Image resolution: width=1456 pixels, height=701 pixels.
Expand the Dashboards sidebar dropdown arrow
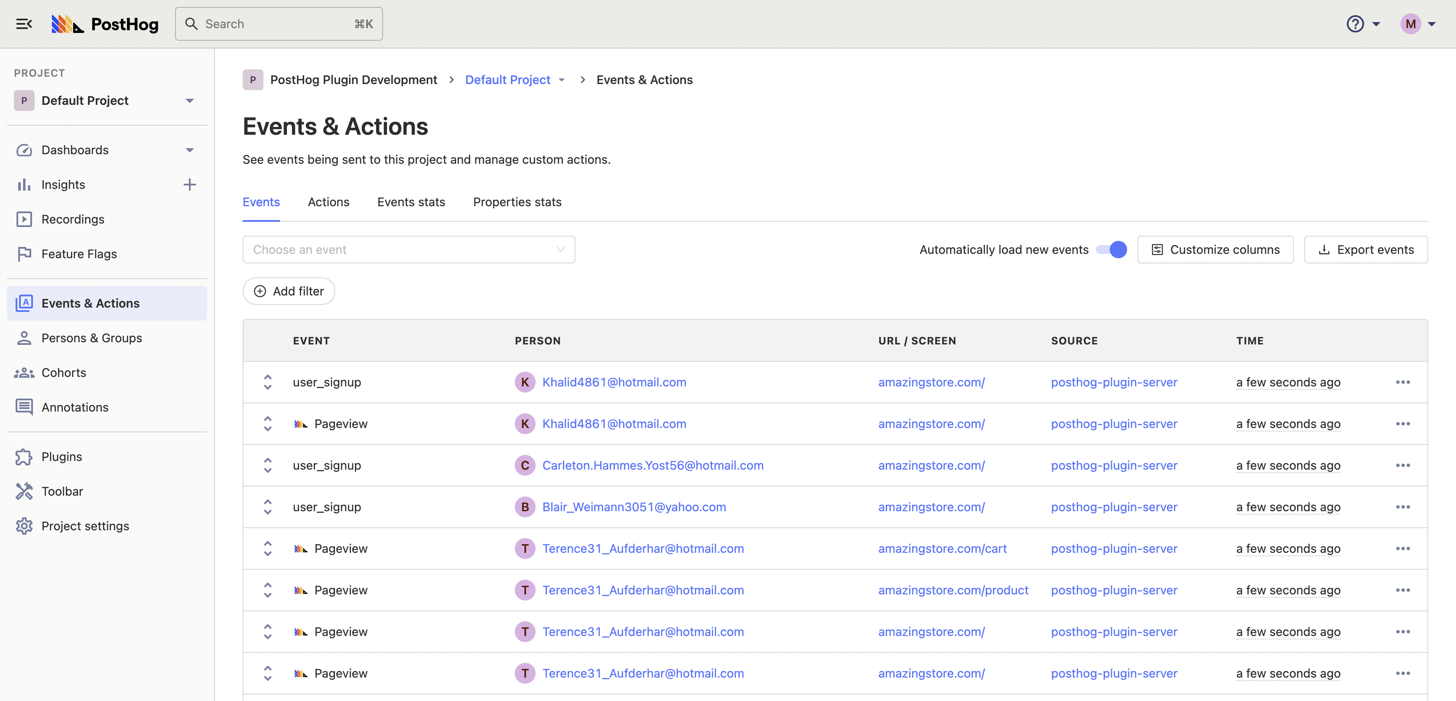(x=189, y=150)
